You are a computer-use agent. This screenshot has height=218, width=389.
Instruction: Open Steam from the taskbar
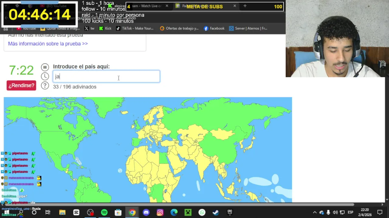pyautogui.click(x=216, y=213)
